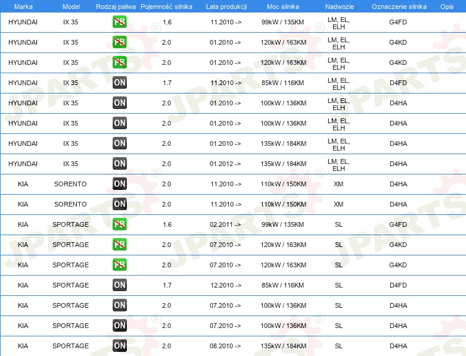
Task: Select the Pojemność silnika column header
Action: pos(166,6)
